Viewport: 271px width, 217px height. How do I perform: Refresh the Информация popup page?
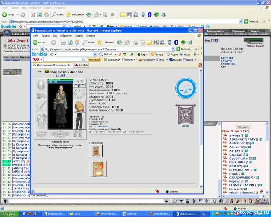pos(70,42)
